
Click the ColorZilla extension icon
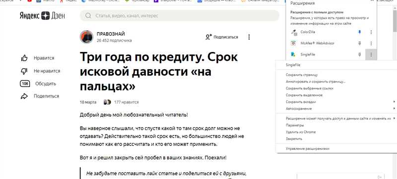[294, 32]
